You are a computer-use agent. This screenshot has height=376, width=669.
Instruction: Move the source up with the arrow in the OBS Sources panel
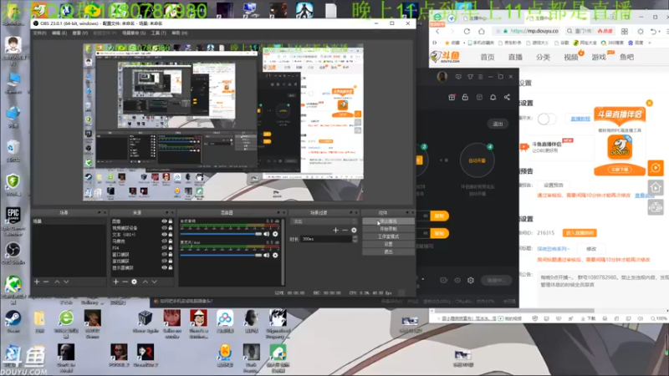click(x=145, y=282)
